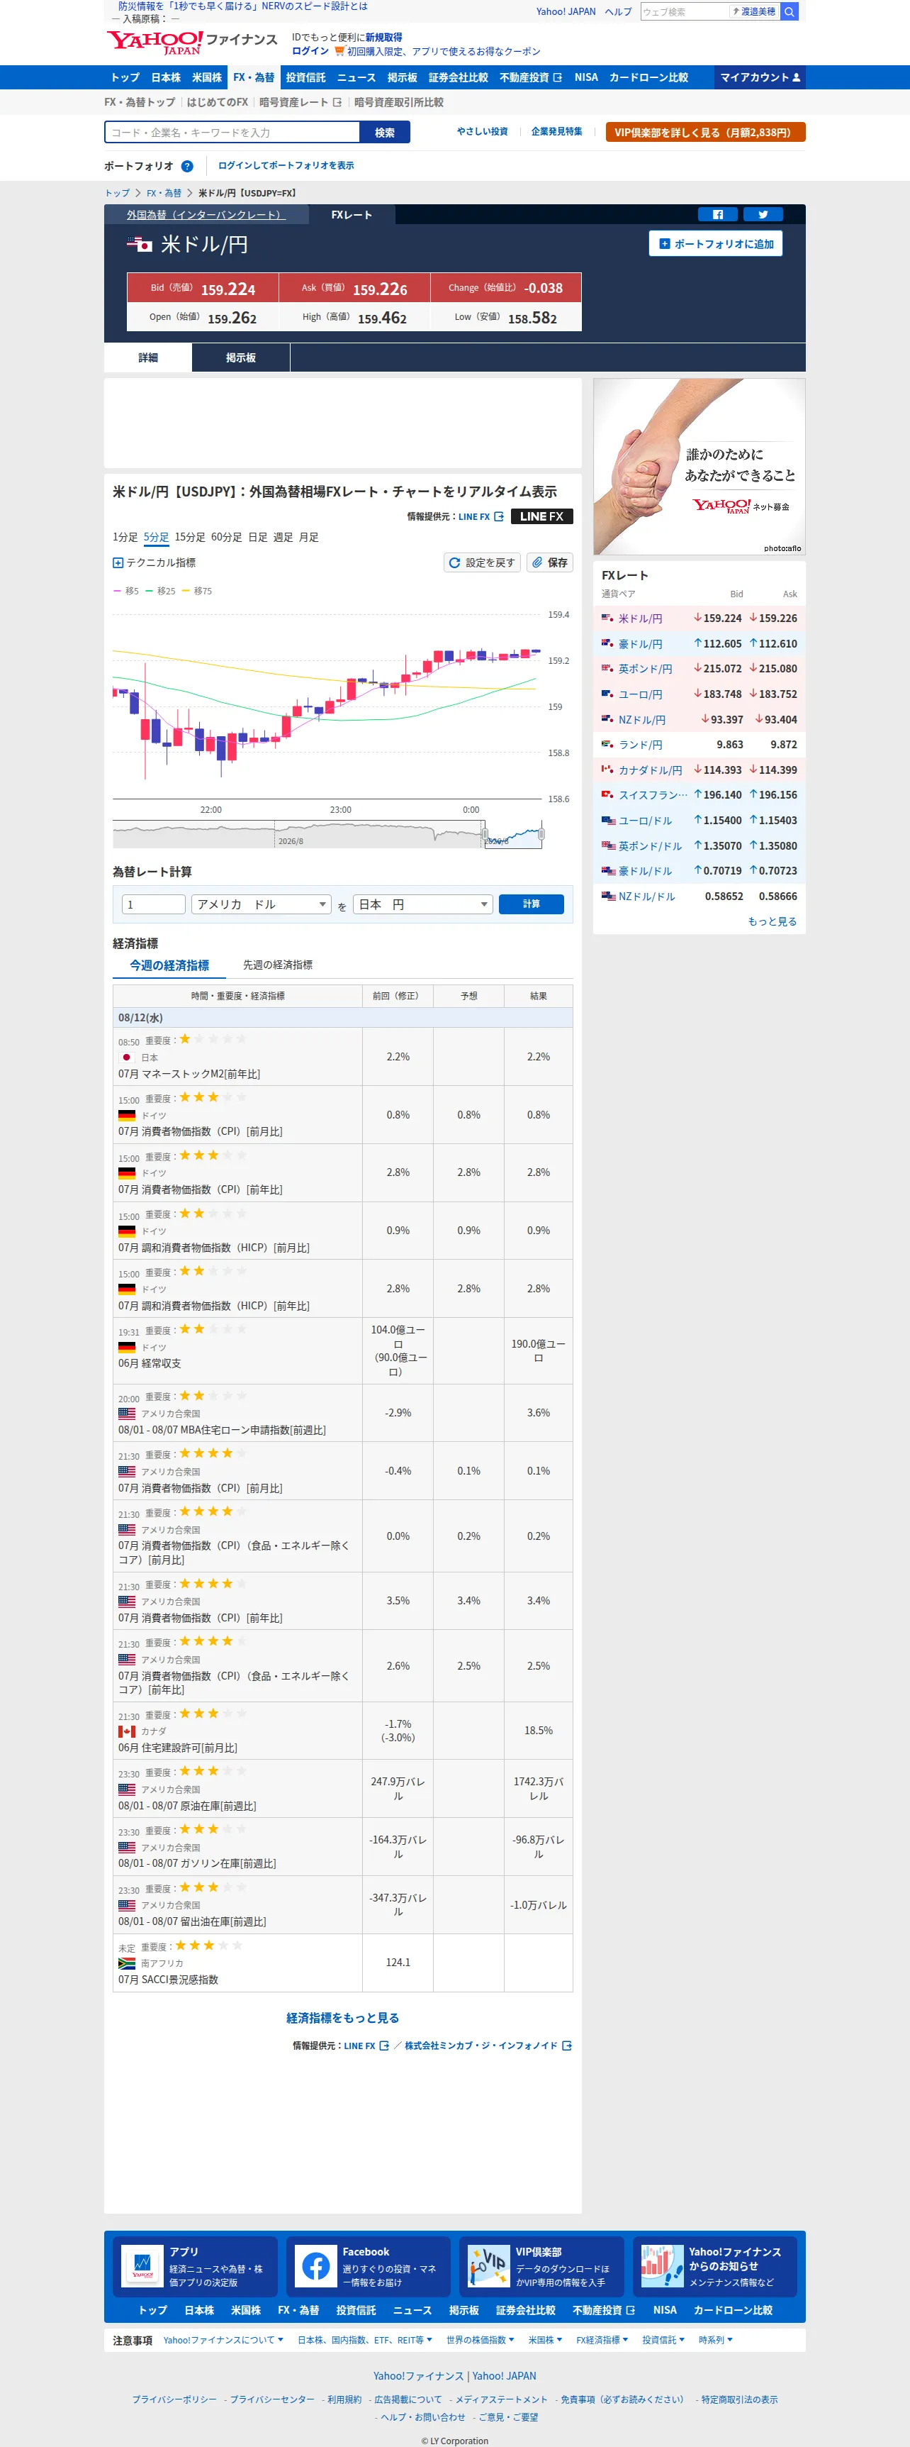Select the 1分足 chart interval
Image resolution: width=910 pixels, height=2447 pixels.
pyautogui.click(x=125, y=538)
